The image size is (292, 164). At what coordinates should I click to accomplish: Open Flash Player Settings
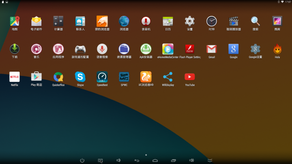point(189,49)
